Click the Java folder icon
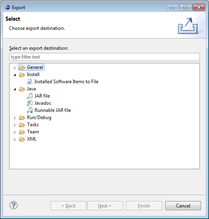Viewport: 209px width, 219px height. [x=22, y=89]
